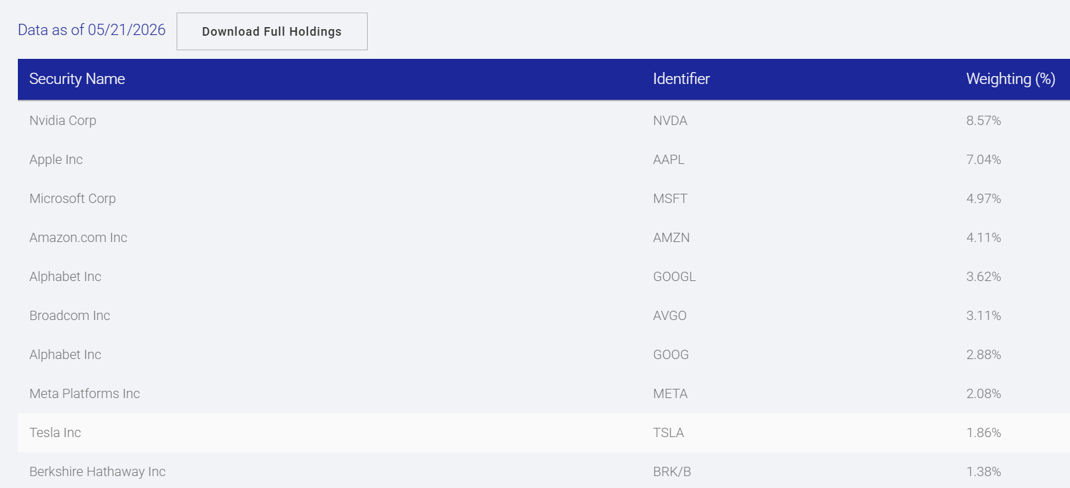Click the highlighted Tesla Inc row
1070x488 pixels.
click(544, 432)
